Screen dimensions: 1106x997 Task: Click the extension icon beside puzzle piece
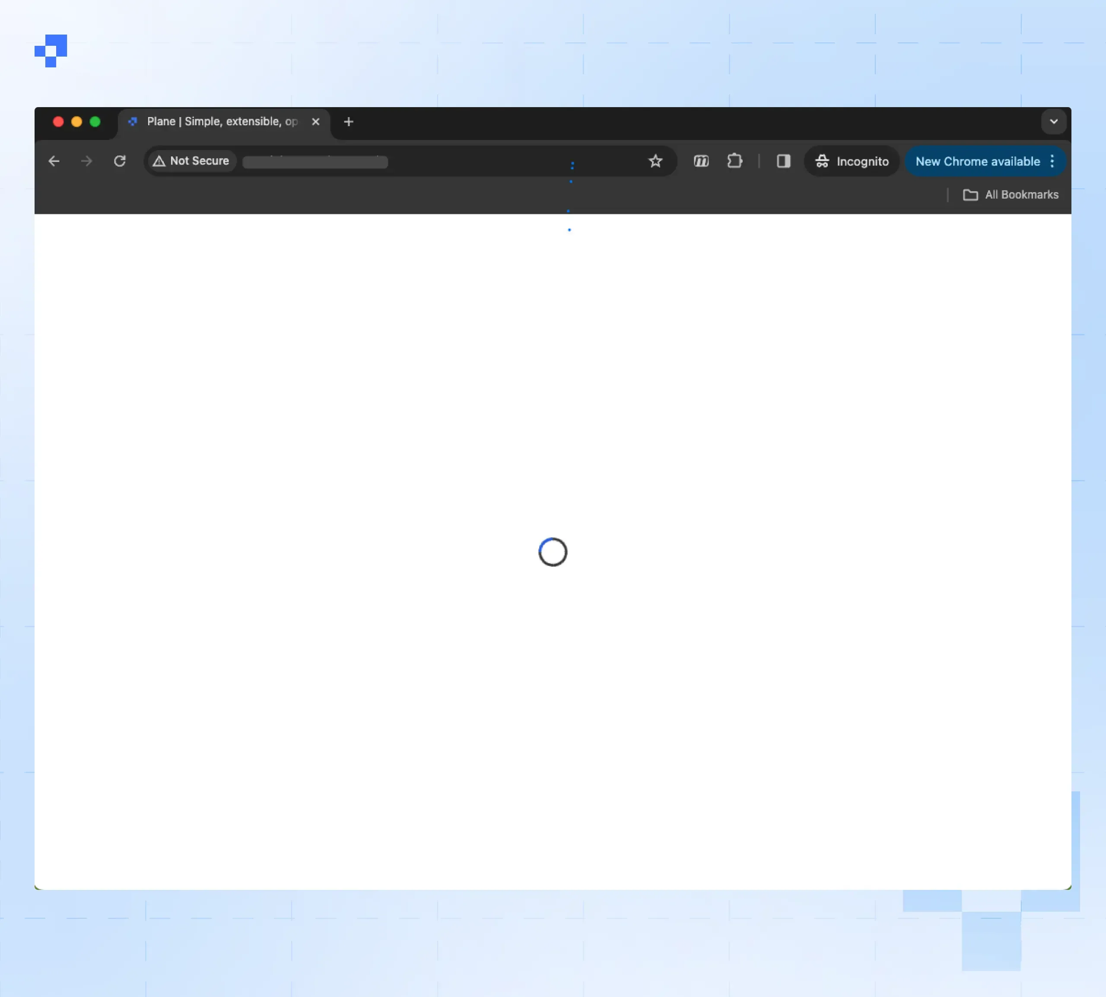(701, 161)
